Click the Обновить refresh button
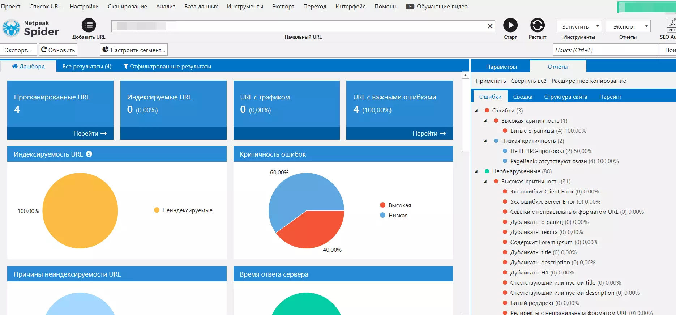Screen dimensions: 676x315 [58, 50]
